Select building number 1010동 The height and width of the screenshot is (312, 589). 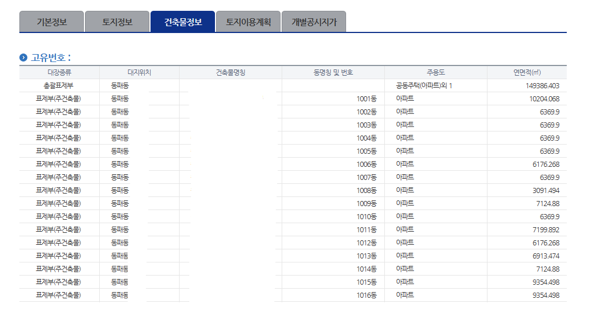(367, 217)
